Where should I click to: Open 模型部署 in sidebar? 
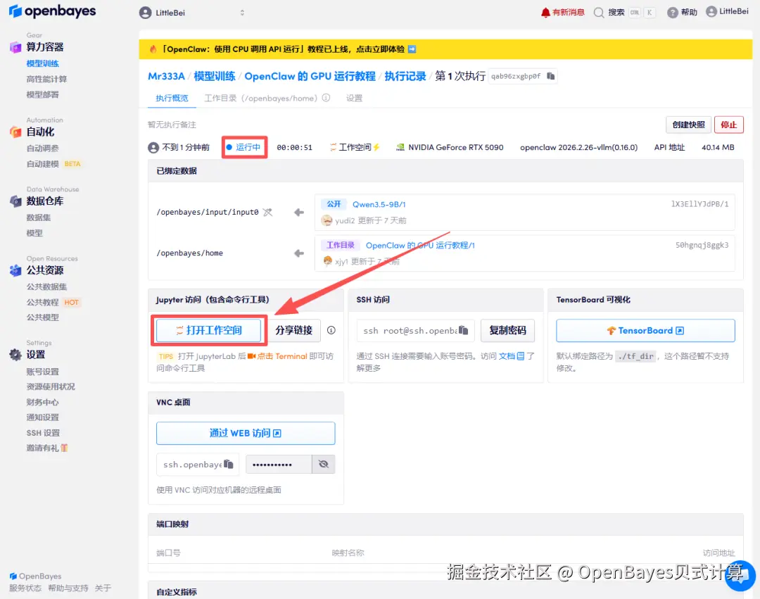click(x=43, y=94)
